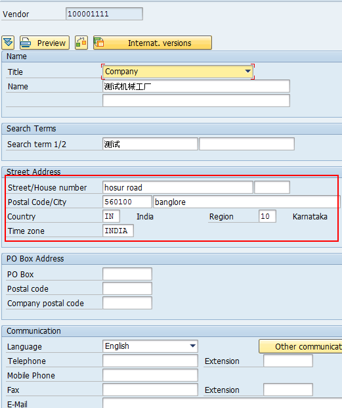The width and height of the screenshot is (342, 408).
Task: Click the Postal Code field 560100
Action: [127, 202]
